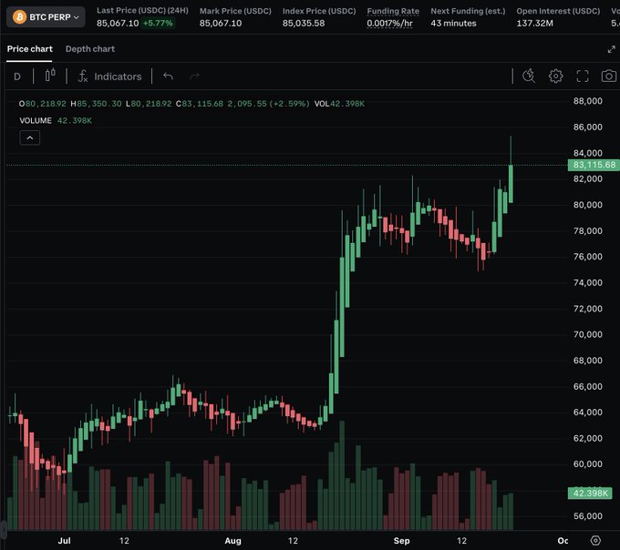The image size is (620, 550).
Task: Select the Price chart tab
Action: (x=30, y=49)
